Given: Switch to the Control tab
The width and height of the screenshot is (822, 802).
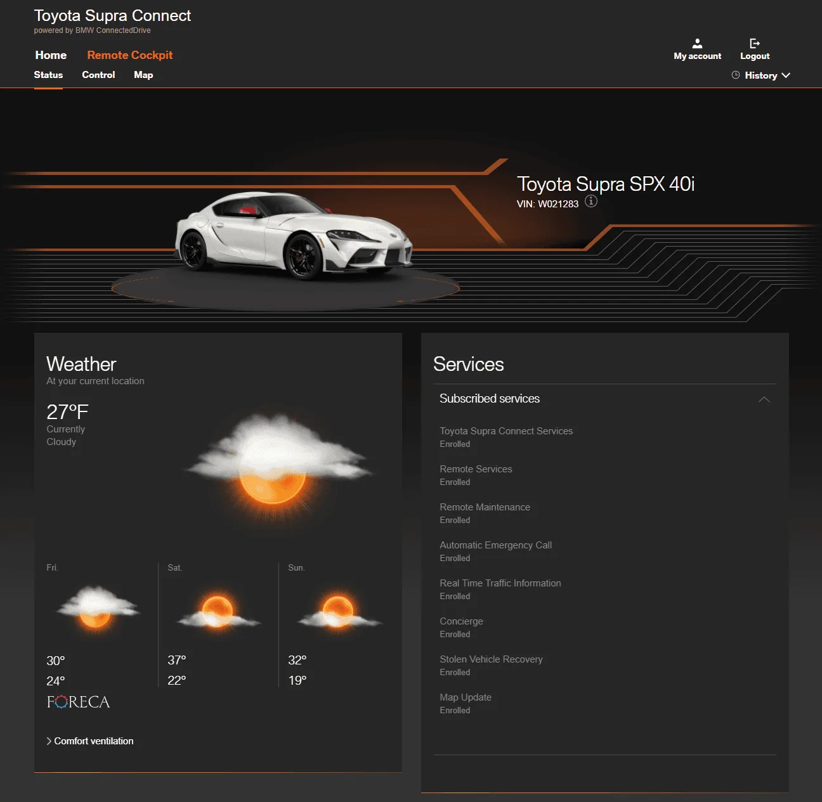Looking at the screenshot, I should coord(98,75).
